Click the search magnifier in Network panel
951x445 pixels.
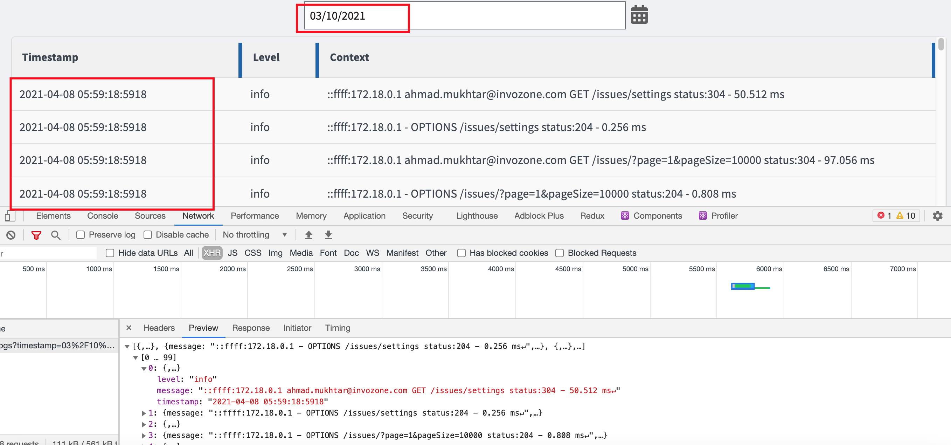tap(56, 235)
